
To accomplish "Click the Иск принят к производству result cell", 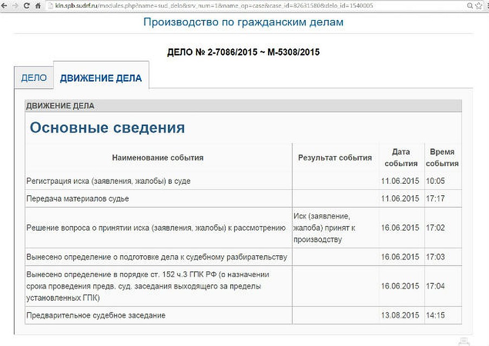I will point(335,227).
